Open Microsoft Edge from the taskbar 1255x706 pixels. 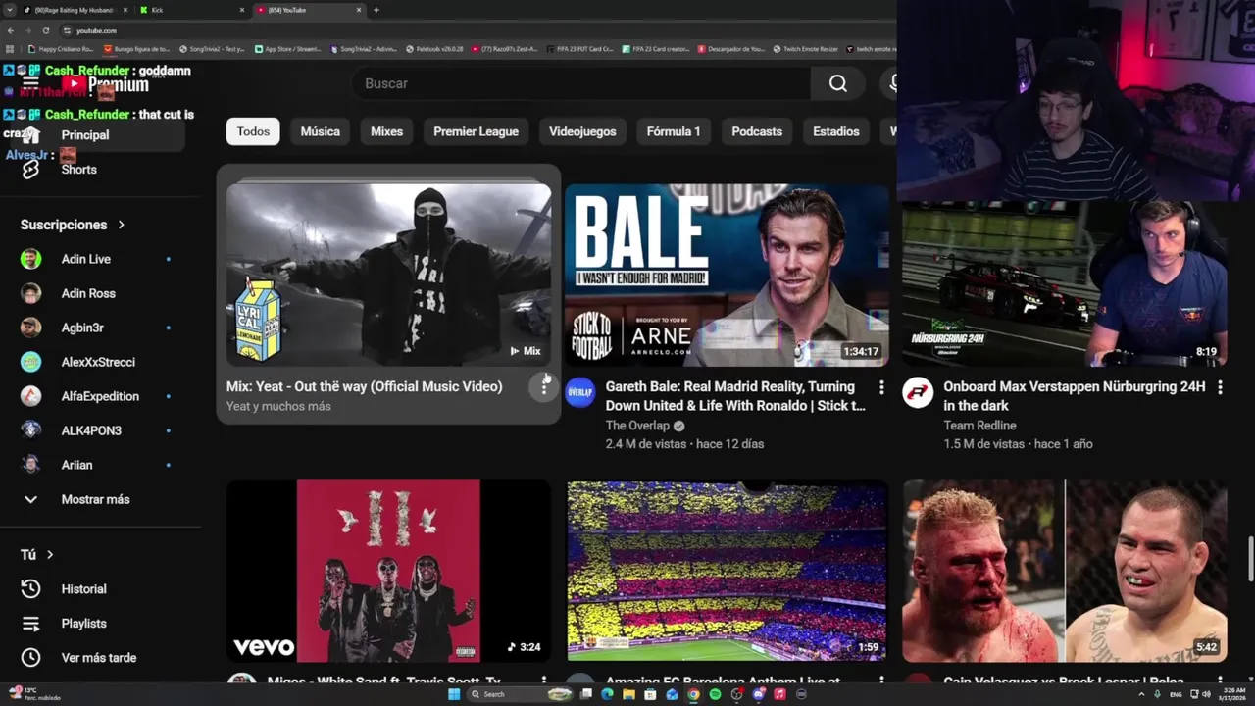point(607,694)
